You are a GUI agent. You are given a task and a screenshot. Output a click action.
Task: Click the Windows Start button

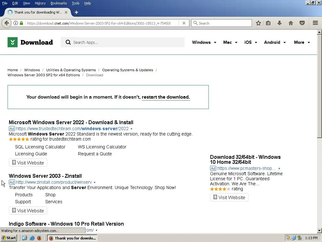[x=8, y=238]
